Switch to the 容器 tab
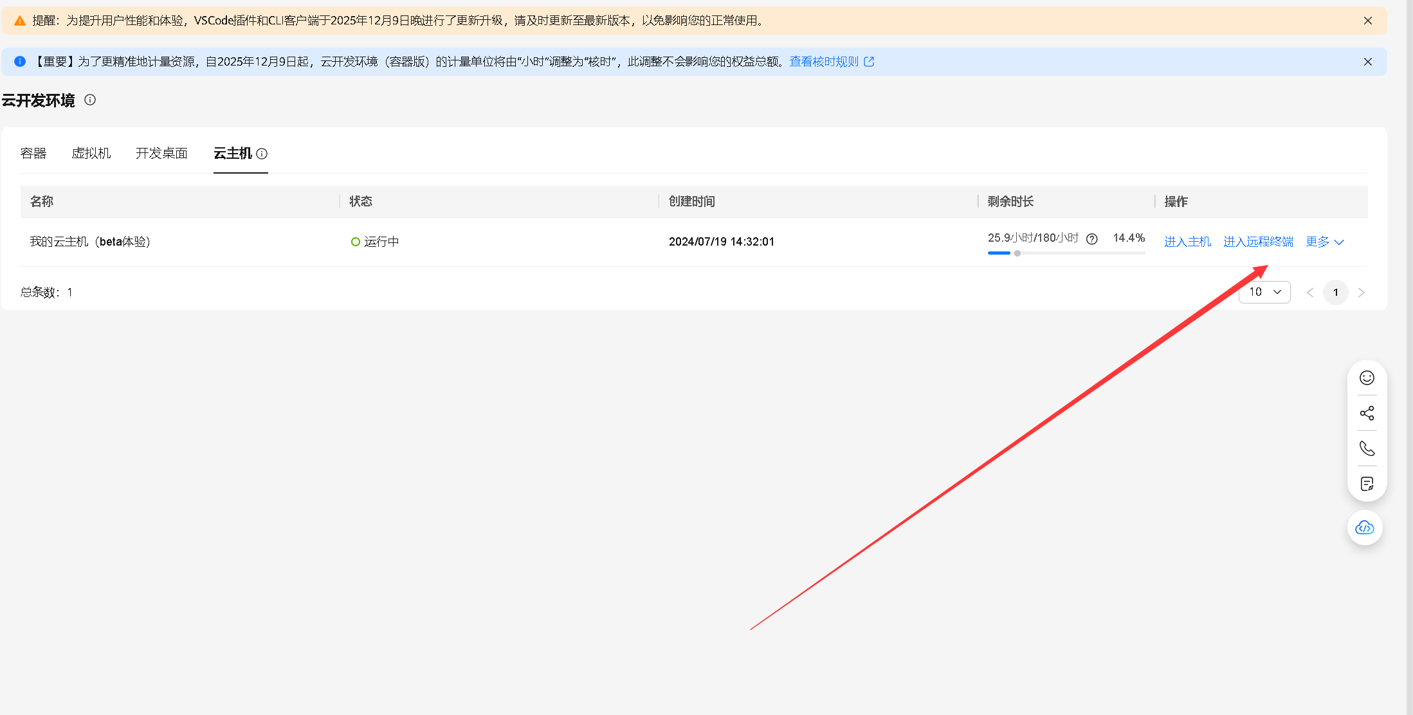1413x715 pixels. point(33,153)
